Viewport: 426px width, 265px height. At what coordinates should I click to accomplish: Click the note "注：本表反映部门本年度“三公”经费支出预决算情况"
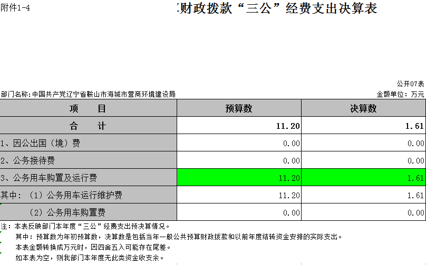[x=85, y=226]
